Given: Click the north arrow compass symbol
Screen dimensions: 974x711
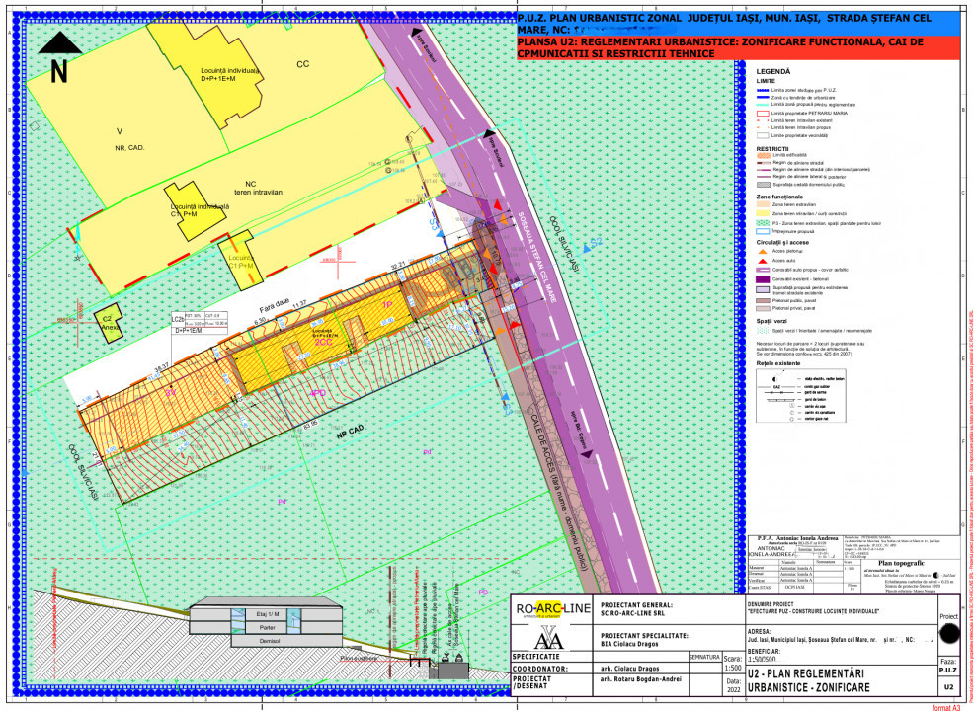Looking at the screenshot, I should click(x=59, y=57).
